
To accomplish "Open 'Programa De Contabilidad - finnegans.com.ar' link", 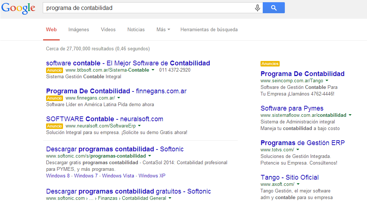I will point(116,91).
